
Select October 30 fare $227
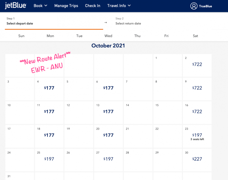pos(197,159)
